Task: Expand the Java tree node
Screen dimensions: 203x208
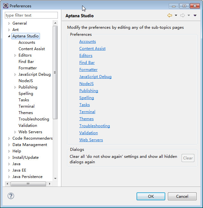Action: tap(9, 164)
